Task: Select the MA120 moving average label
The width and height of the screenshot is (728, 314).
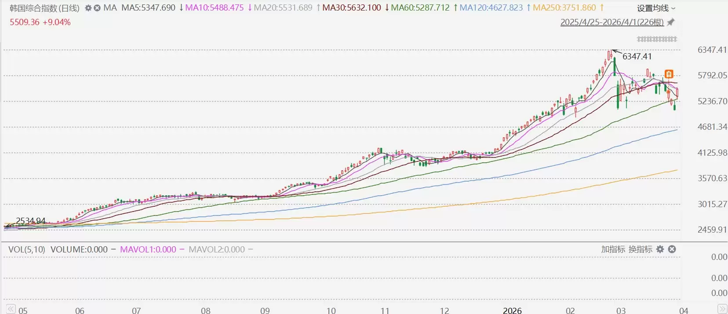Action: [x=491, y=8]
